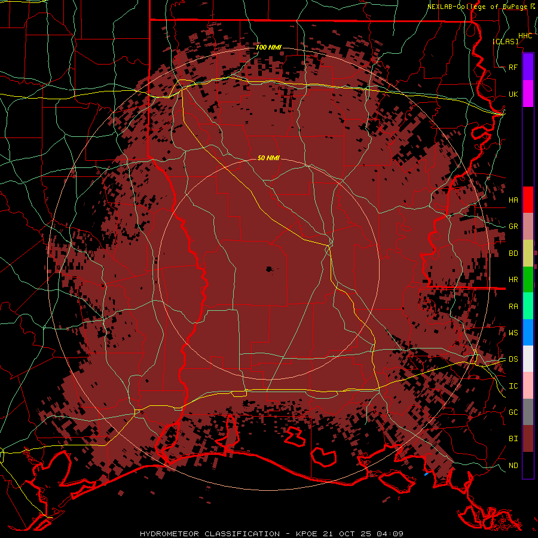This screenshot has width=538, height=538.
Task: Click the RF purple legend swatch
Action: [x=528, y=67]
